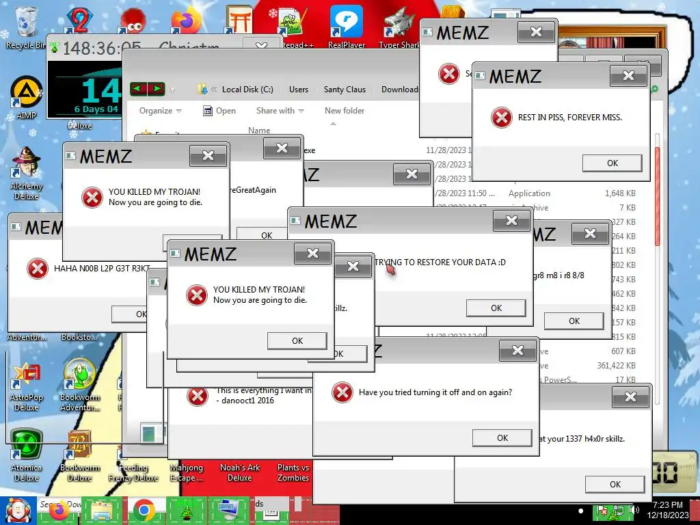Click OK in the 'turning it off and on' dialog
This screenshot has height=525, width=700.
point(502,437)
